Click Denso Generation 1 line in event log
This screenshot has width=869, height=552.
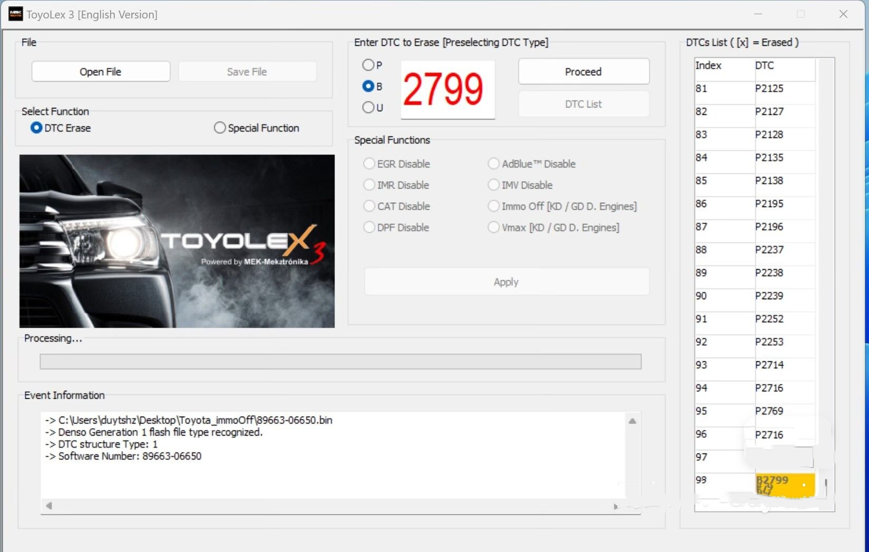154,432
